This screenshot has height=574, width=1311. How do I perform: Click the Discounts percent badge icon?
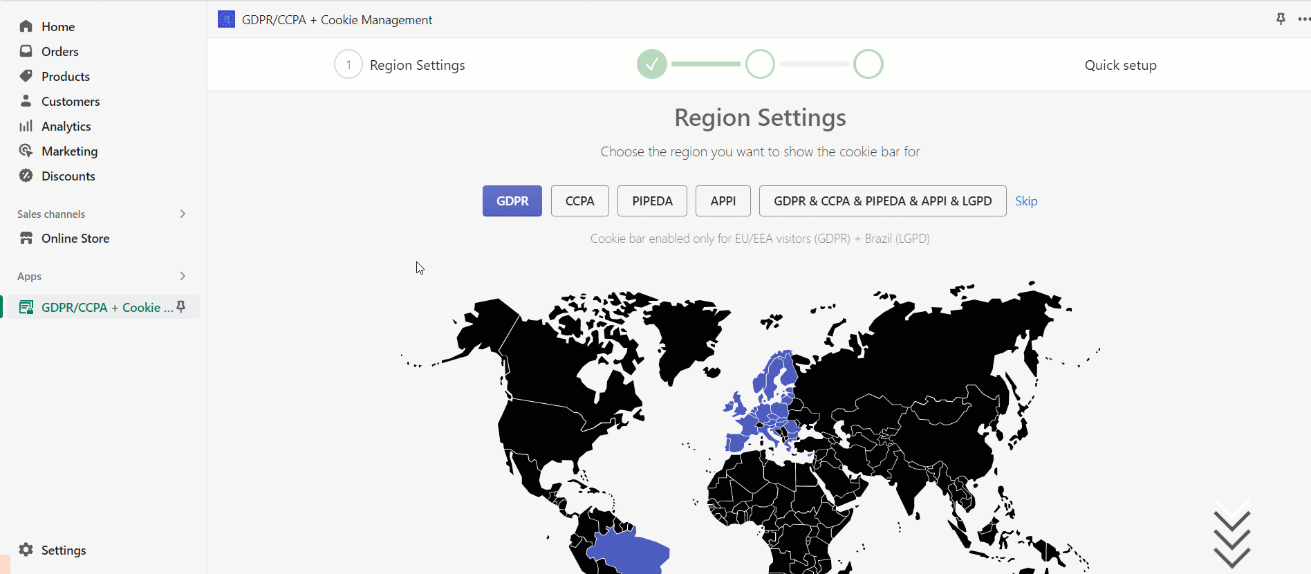pos(26,176)
